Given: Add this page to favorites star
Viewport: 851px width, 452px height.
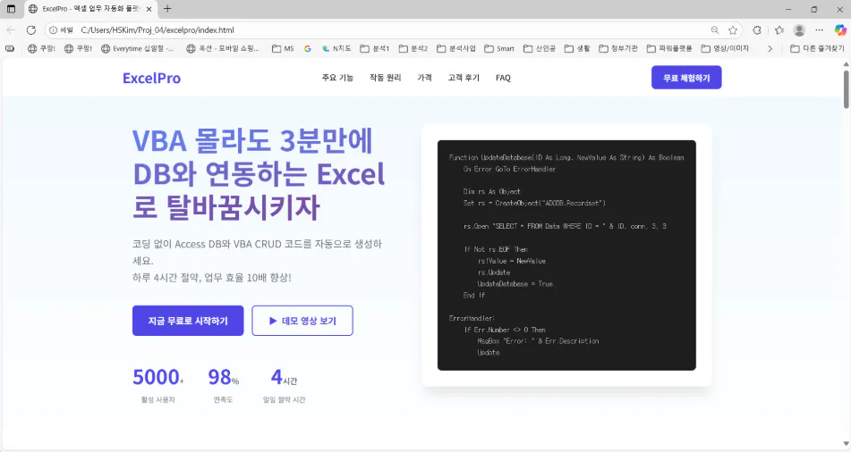Looking at the screenshot, I should pyautogui.click(x=733, y=29).
